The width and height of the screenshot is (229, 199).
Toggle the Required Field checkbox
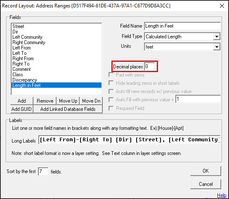(x=111, y=108)
